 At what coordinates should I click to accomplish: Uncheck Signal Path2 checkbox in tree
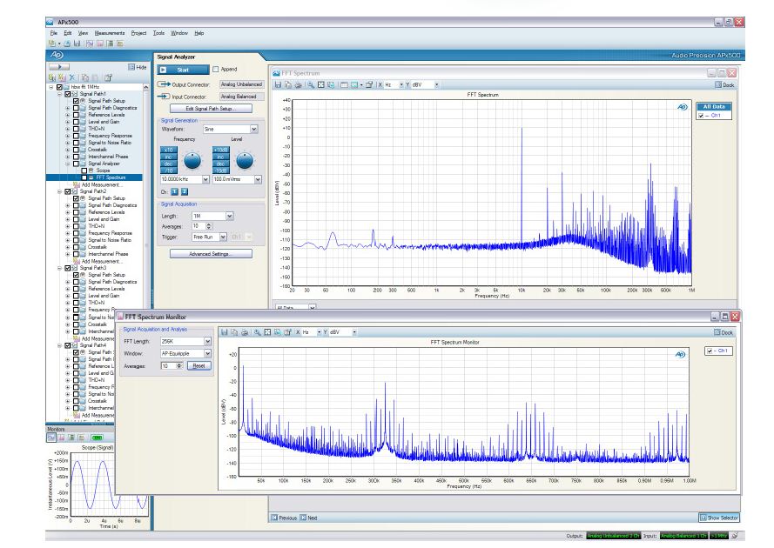pyautogui.click(x=68, y=191)
